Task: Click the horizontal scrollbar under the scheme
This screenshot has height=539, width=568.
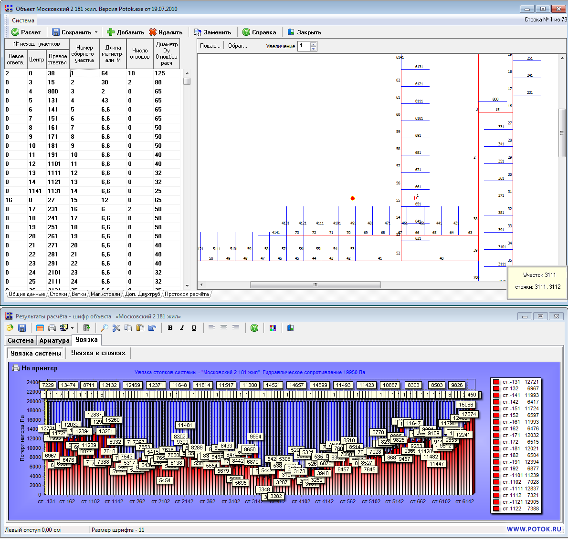Action: tap(315, 285)
